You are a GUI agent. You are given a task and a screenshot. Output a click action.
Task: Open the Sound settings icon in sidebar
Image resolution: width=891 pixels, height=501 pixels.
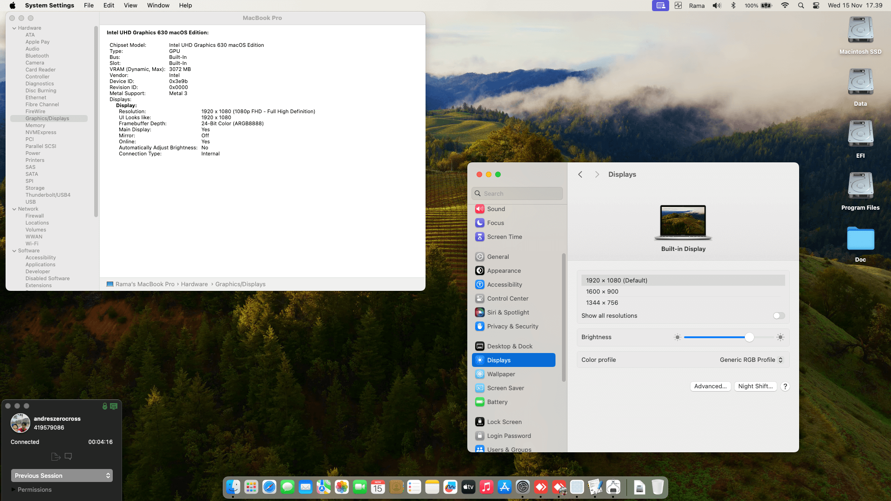coord(480,209)
